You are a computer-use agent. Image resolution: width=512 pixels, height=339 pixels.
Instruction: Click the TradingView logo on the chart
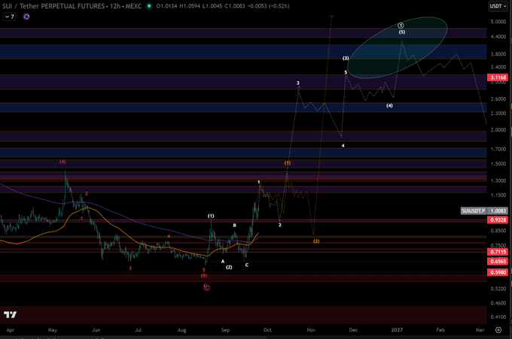(x=10, y=314)
